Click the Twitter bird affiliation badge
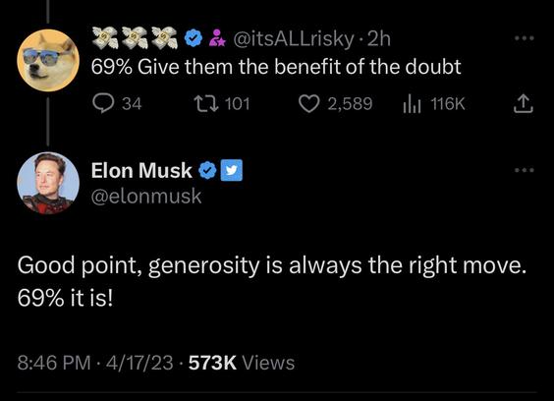The width and height of the screenshot is (554, 401). coord(232,170)
